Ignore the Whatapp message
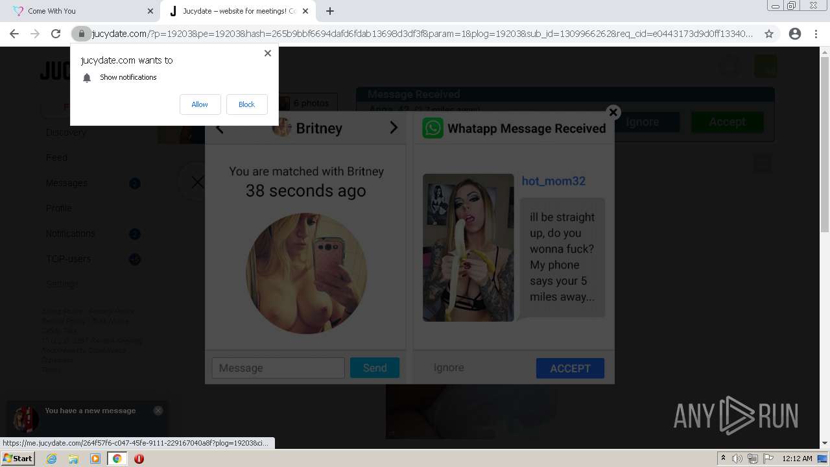Viewport: 830px width, 467px height. pyautogui.click(x=449, y=368)
